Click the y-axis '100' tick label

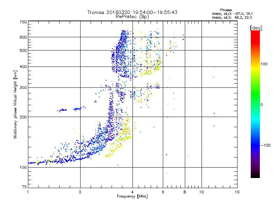[x=23, y=168]
